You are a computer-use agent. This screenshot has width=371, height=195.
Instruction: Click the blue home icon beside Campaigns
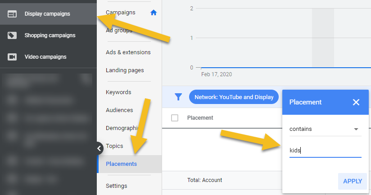(154, 13)
